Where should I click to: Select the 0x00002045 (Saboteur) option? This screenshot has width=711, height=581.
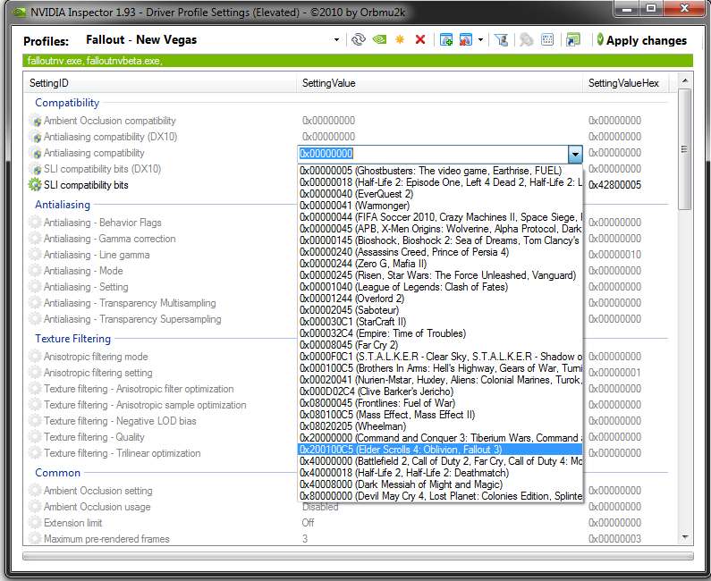coord(440,310)
